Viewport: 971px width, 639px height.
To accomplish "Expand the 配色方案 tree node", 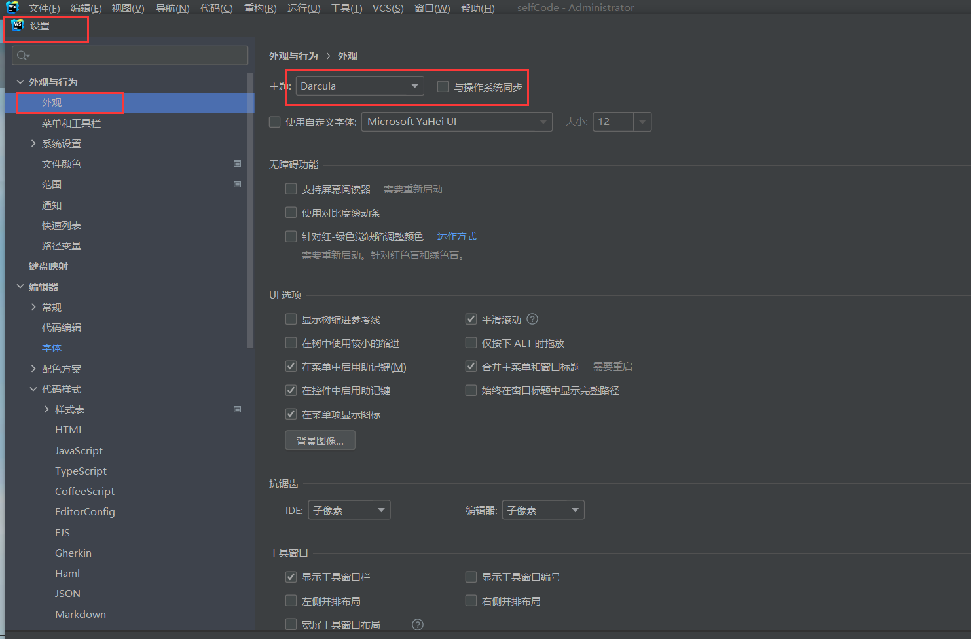I will [x=33, y=369].
